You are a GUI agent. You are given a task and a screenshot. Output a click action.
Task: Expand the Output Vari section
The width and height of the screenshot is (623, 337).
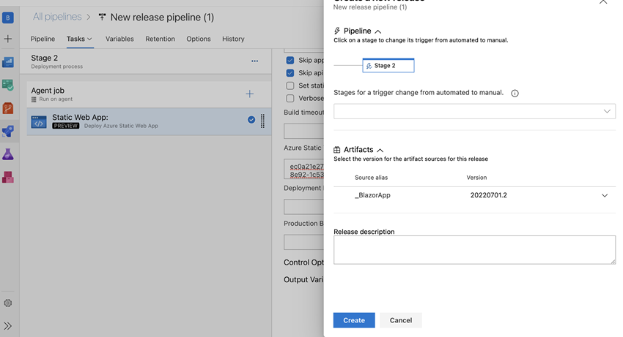click(303, 279)
